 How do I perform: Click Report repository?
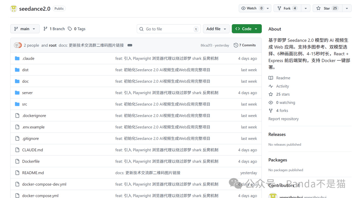(284, 119)
